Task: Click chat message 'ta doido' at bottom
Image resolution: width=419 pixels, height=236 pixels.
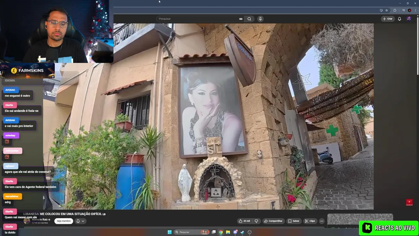Action: 10,232
